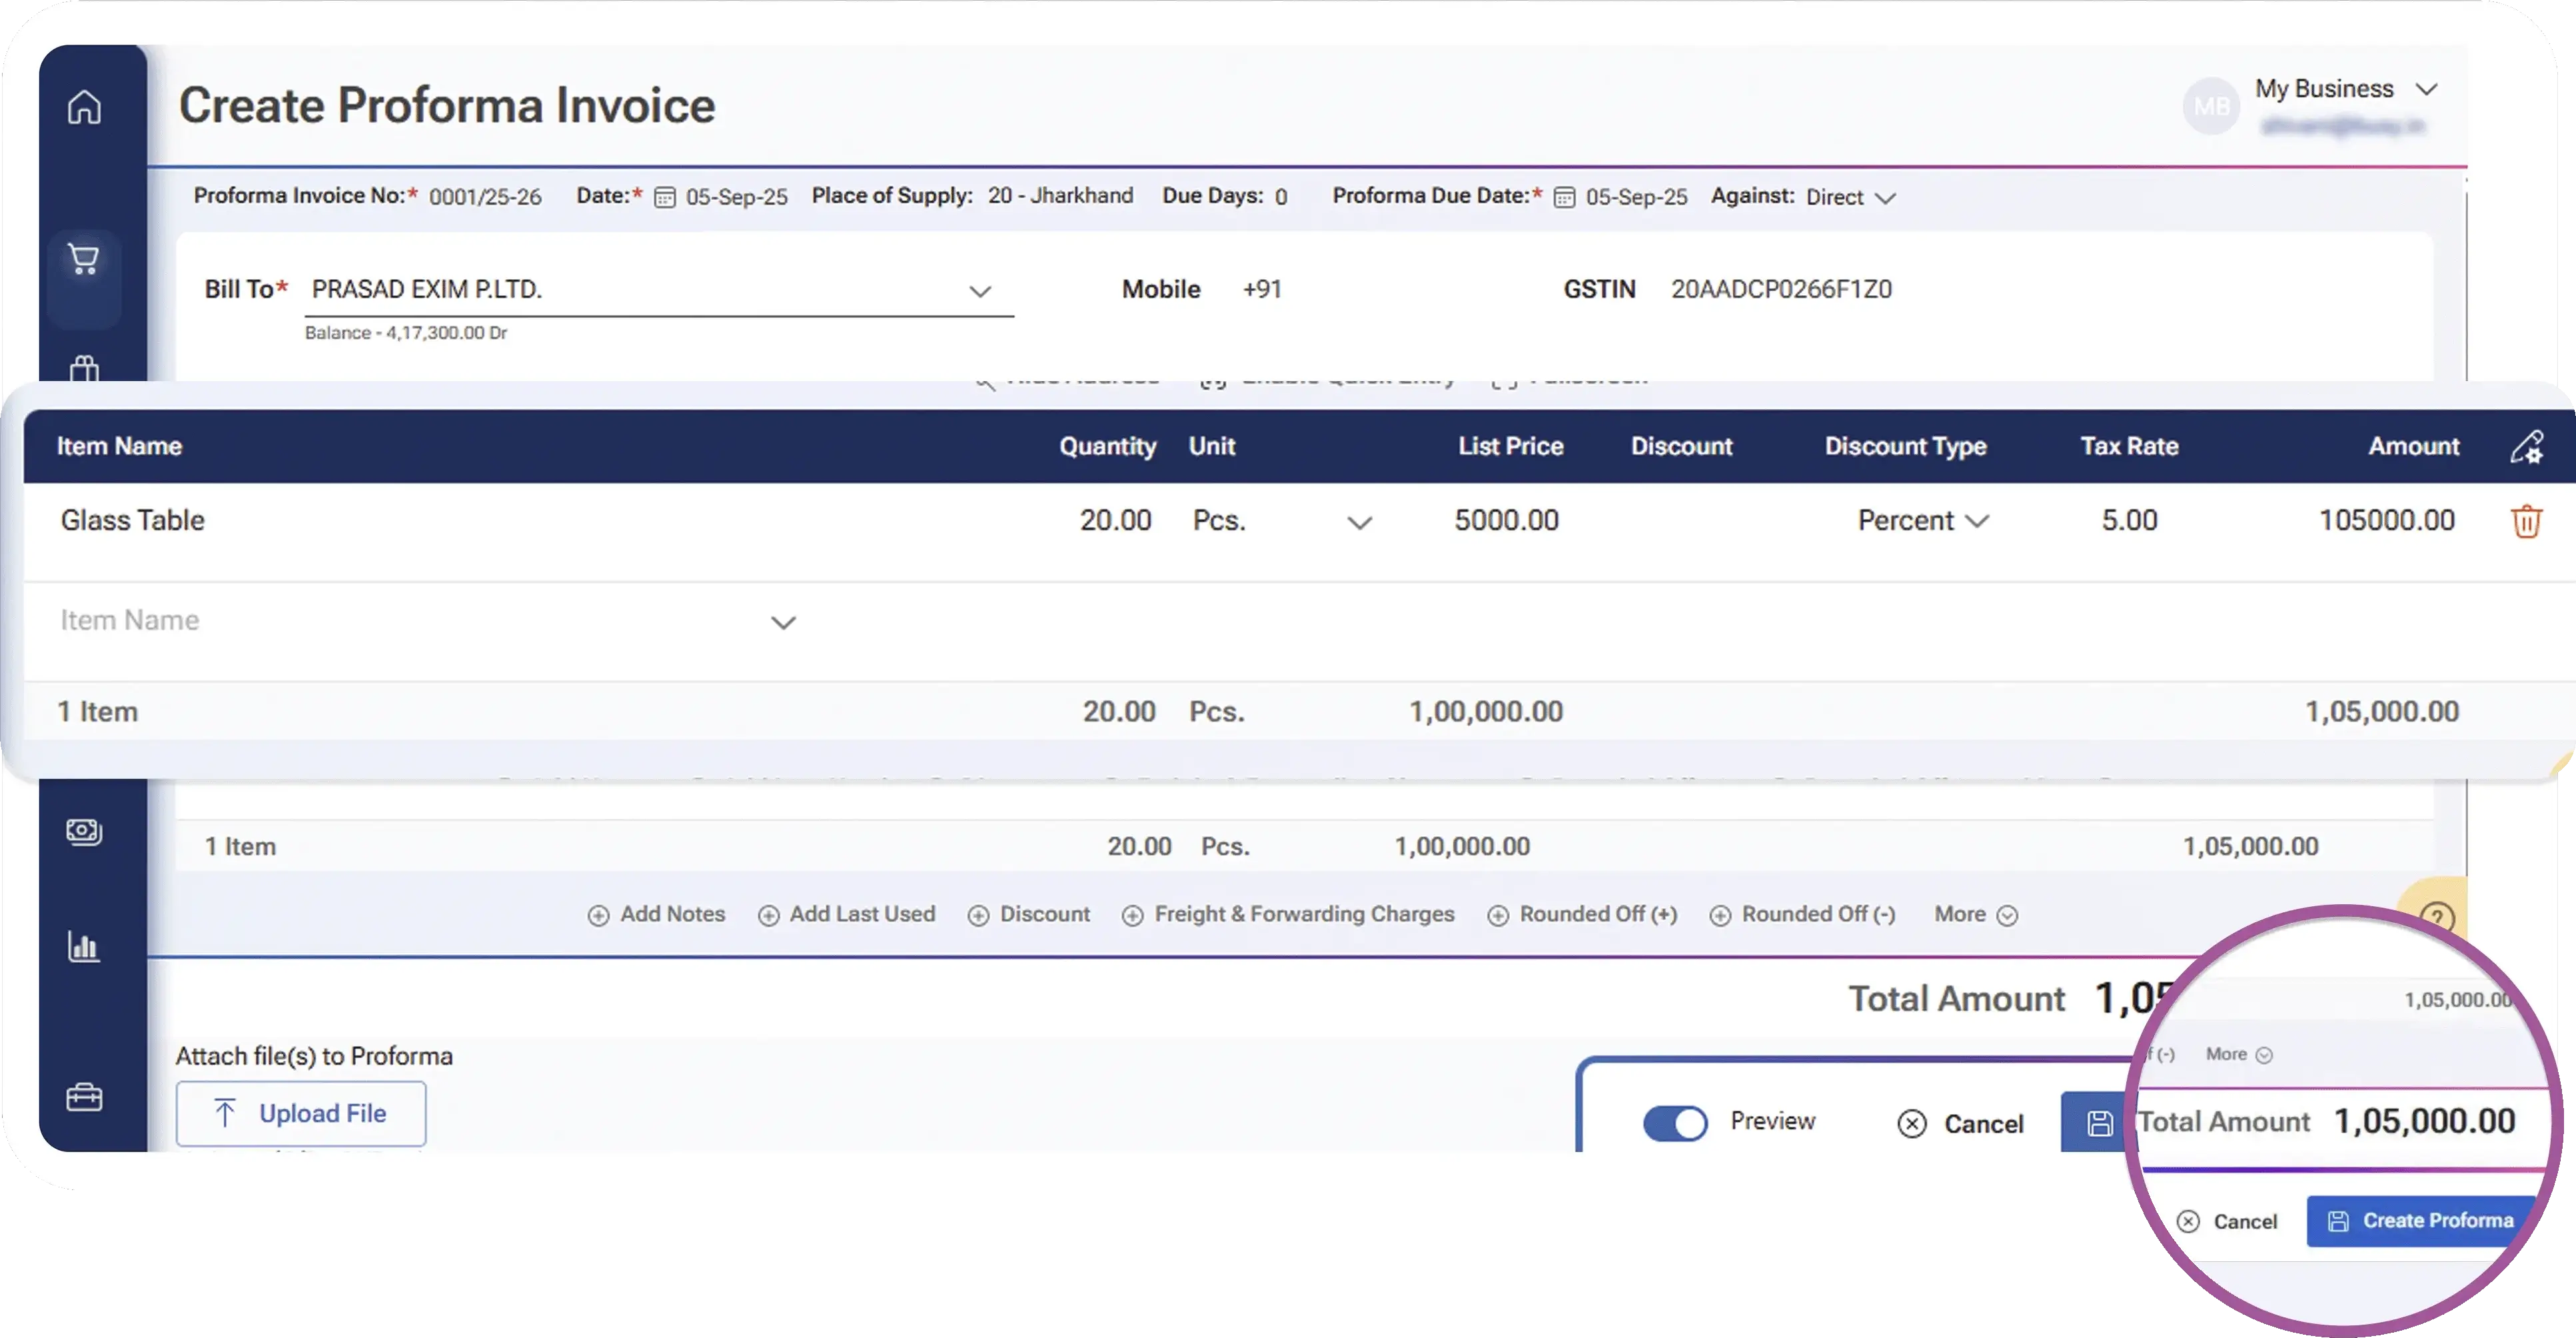Open the Date calendar icon
Image resolution: width=2576 pixels, height=1338 pixels.
coord(664,197)
